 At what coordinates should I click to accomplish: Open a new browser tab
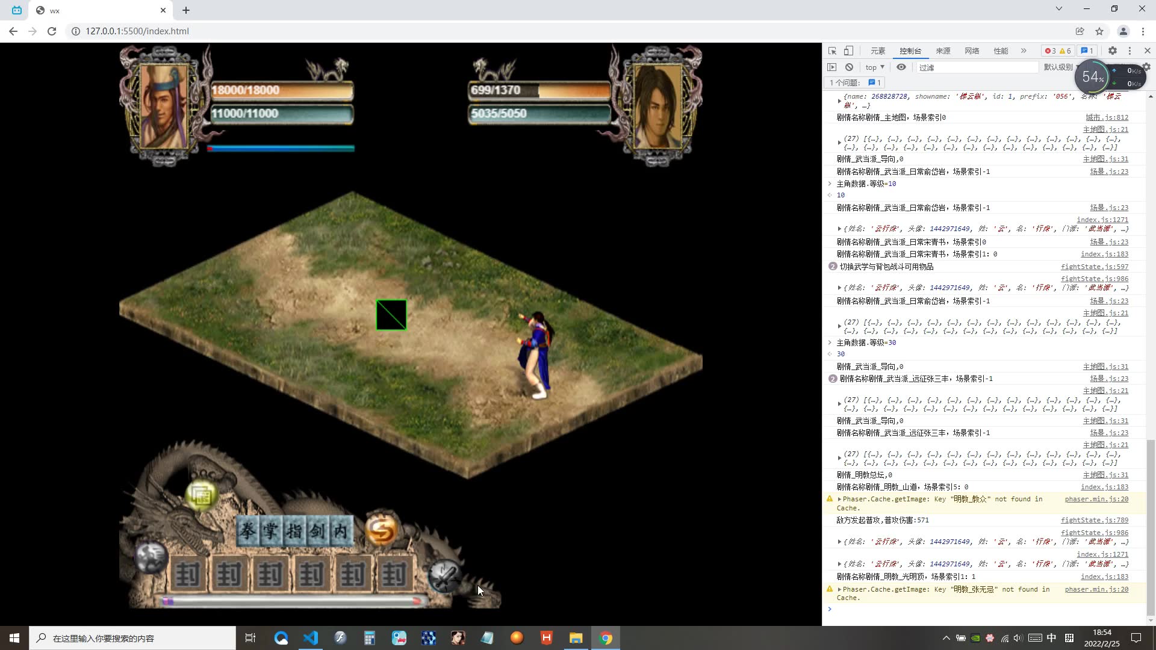[186, 10]
